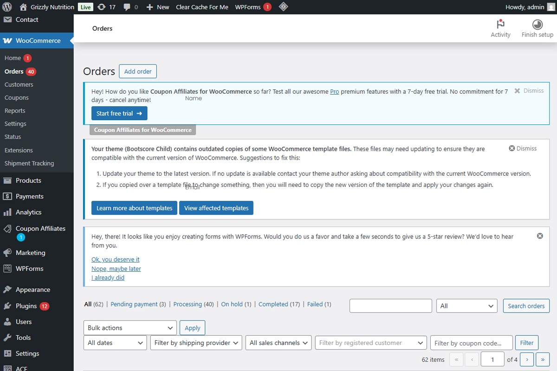This screenshot has width=557, height=371.
Task: Click the WPForms sidebar icon
Action: tap(7, 269)
